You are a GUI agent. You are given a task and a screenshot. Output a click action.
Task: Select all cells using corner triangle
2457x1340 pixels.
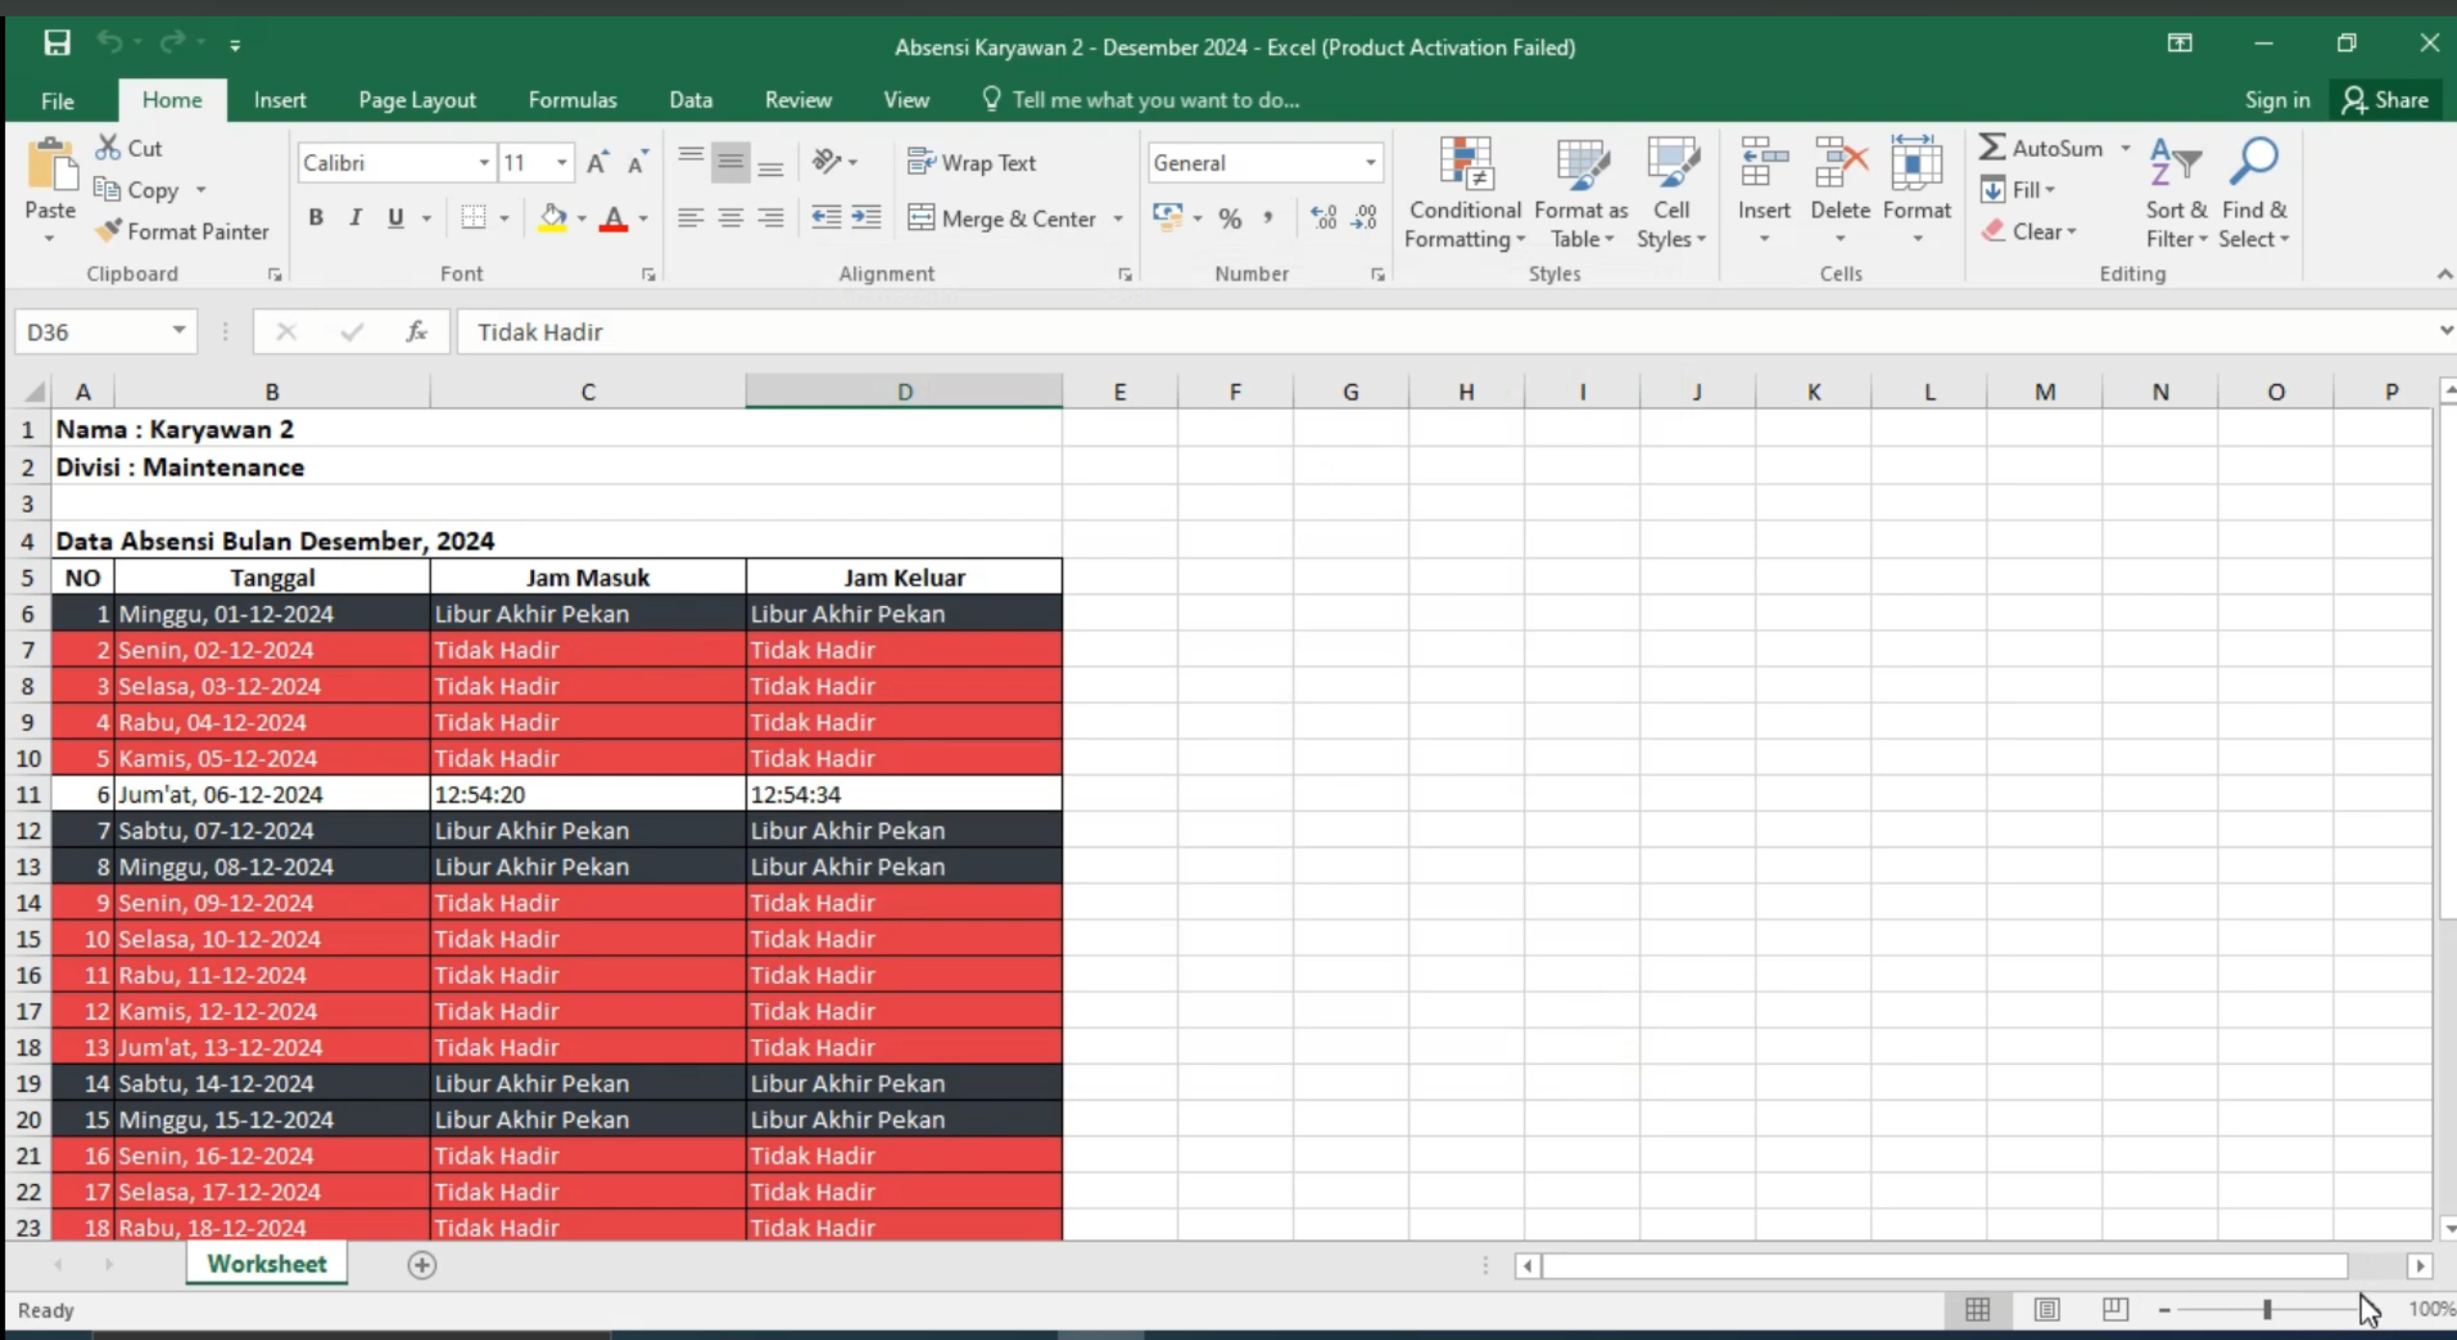click(34, 392)
